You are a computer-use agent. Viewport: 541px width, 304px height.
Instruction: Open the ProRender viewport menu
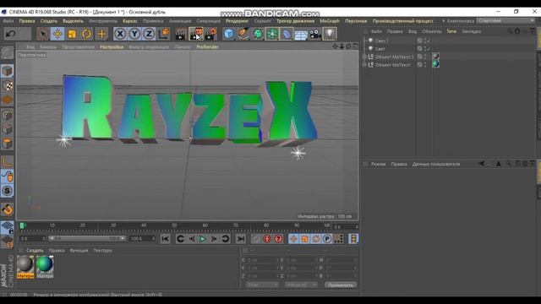[x=207, y=47]
